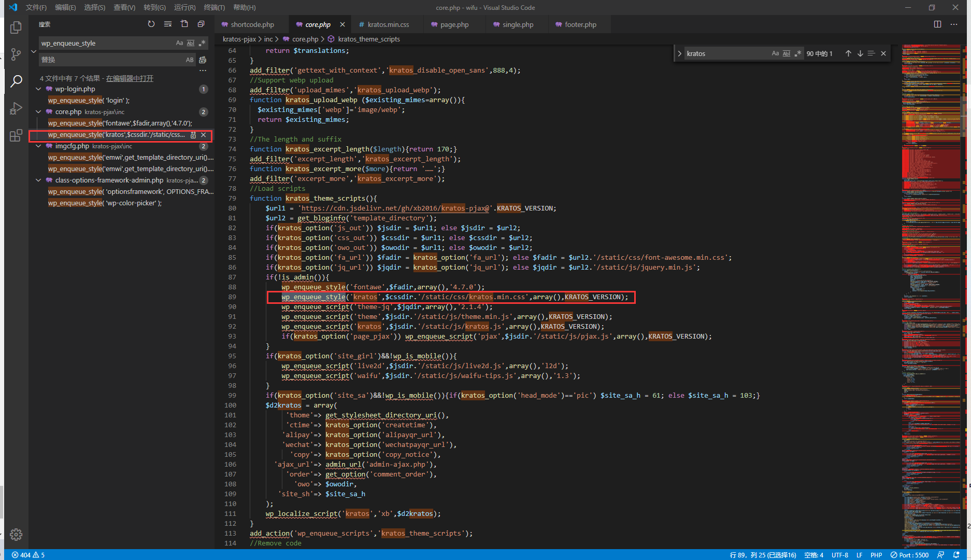Open a new search editor
Image resolution: width=971 pixels, height=560 pixels.
pyautogui.click(x=184, y=24)
